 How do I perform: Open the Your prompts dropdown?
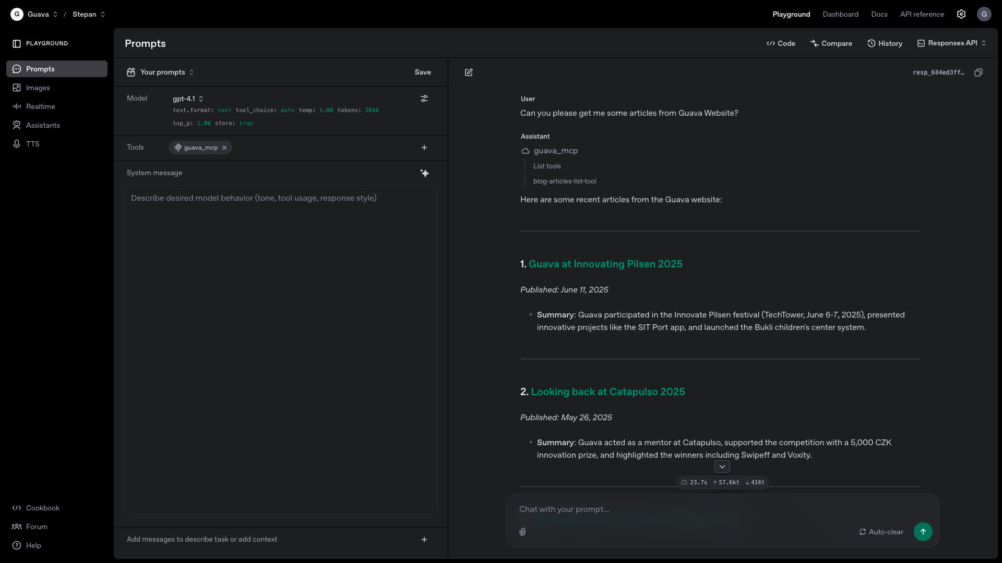[161, 72]
